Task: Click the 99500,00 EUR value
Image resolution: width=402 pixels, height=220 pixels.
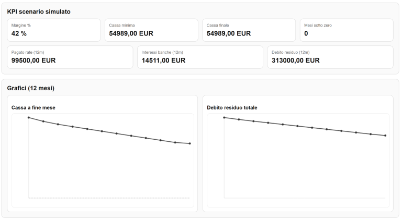Action: (33, 60)
